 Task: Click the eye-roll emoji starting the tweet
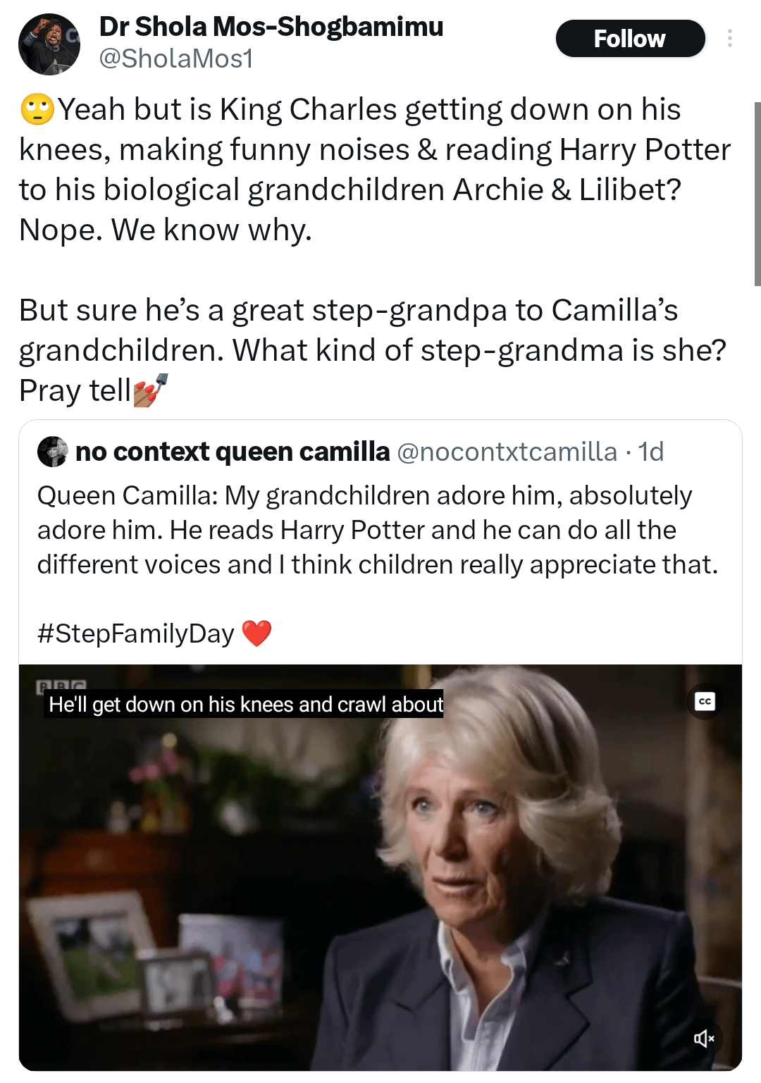(x=37, y=109)
